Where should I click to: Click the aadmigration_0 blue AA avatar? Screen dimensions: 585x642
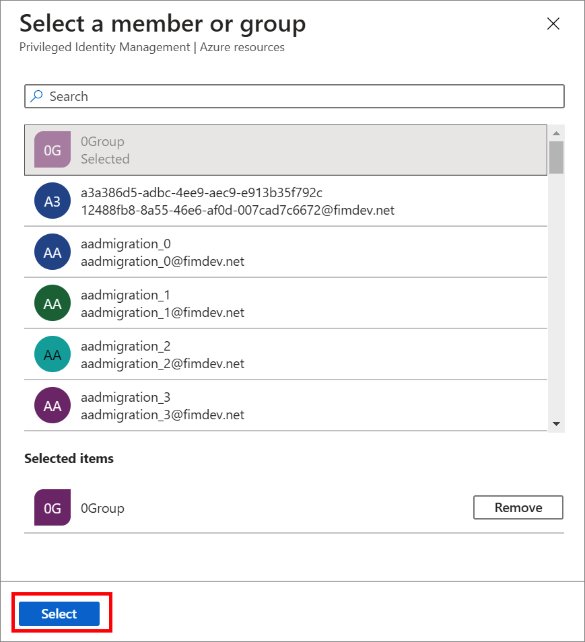52,252
